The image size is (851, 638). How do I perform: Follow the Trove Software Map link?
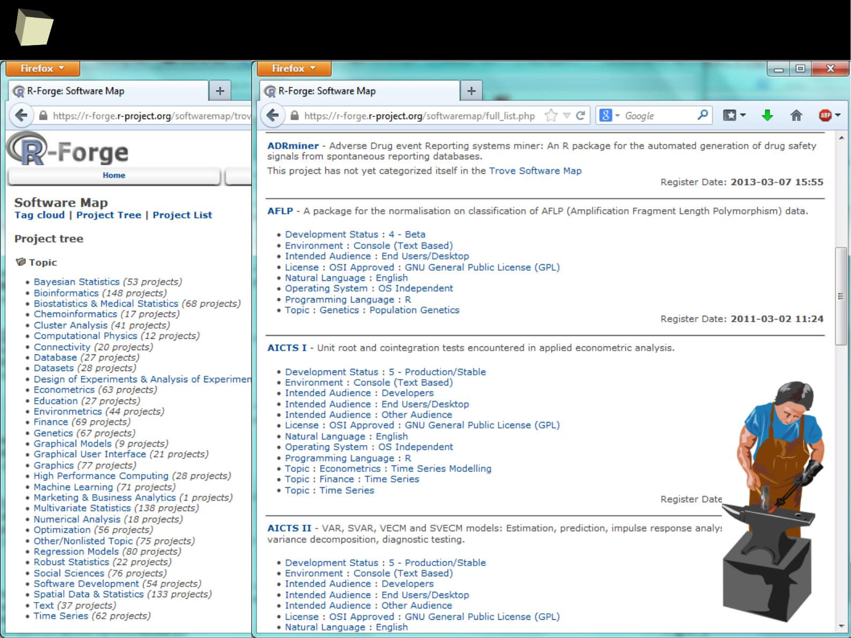coord(535,170)
